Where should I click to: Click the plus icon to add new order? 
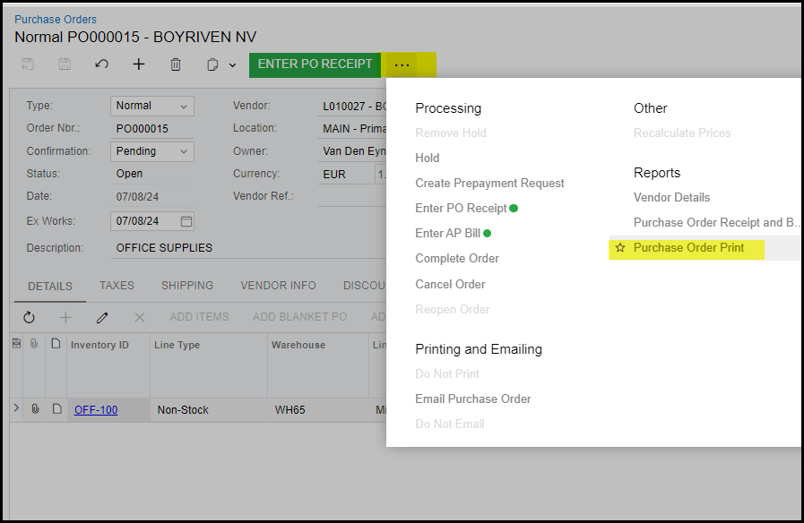pos(138,64)
